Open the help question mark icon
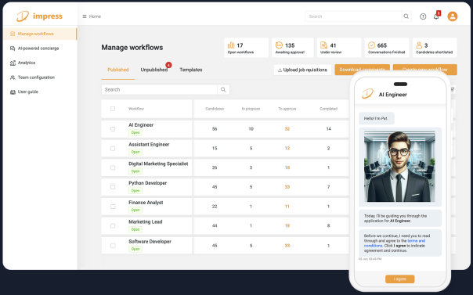473x295 pixels. pos(423,16)
